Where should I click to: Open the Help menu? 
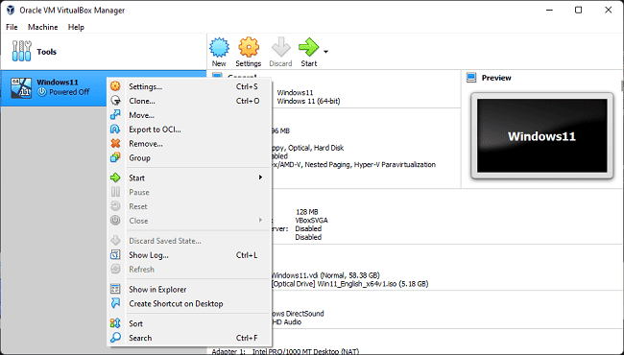[x=76, y=27]
